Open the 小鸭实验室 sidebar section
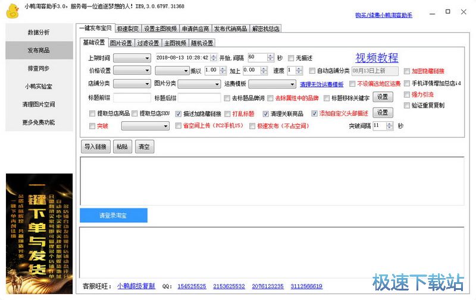Image resolution: width=476 pixels, height=300 pixels. [x=39, y=86]
